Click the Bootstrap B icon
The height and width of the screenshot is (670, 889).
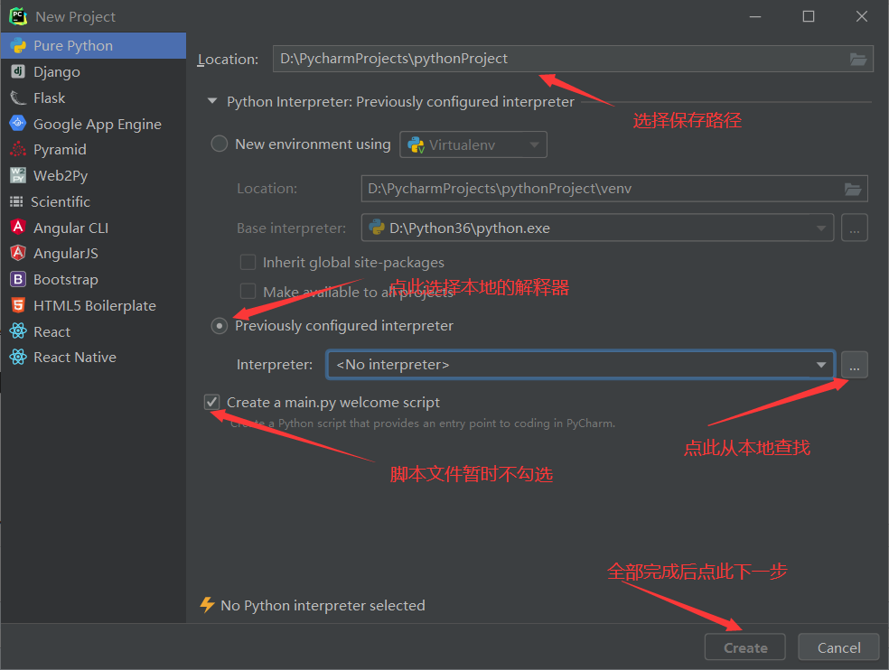(x=18, y=279)
